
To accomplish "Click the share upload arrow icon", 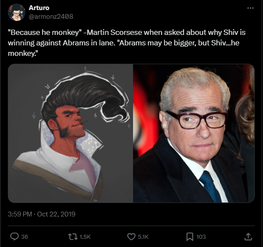I will point(248,237).
